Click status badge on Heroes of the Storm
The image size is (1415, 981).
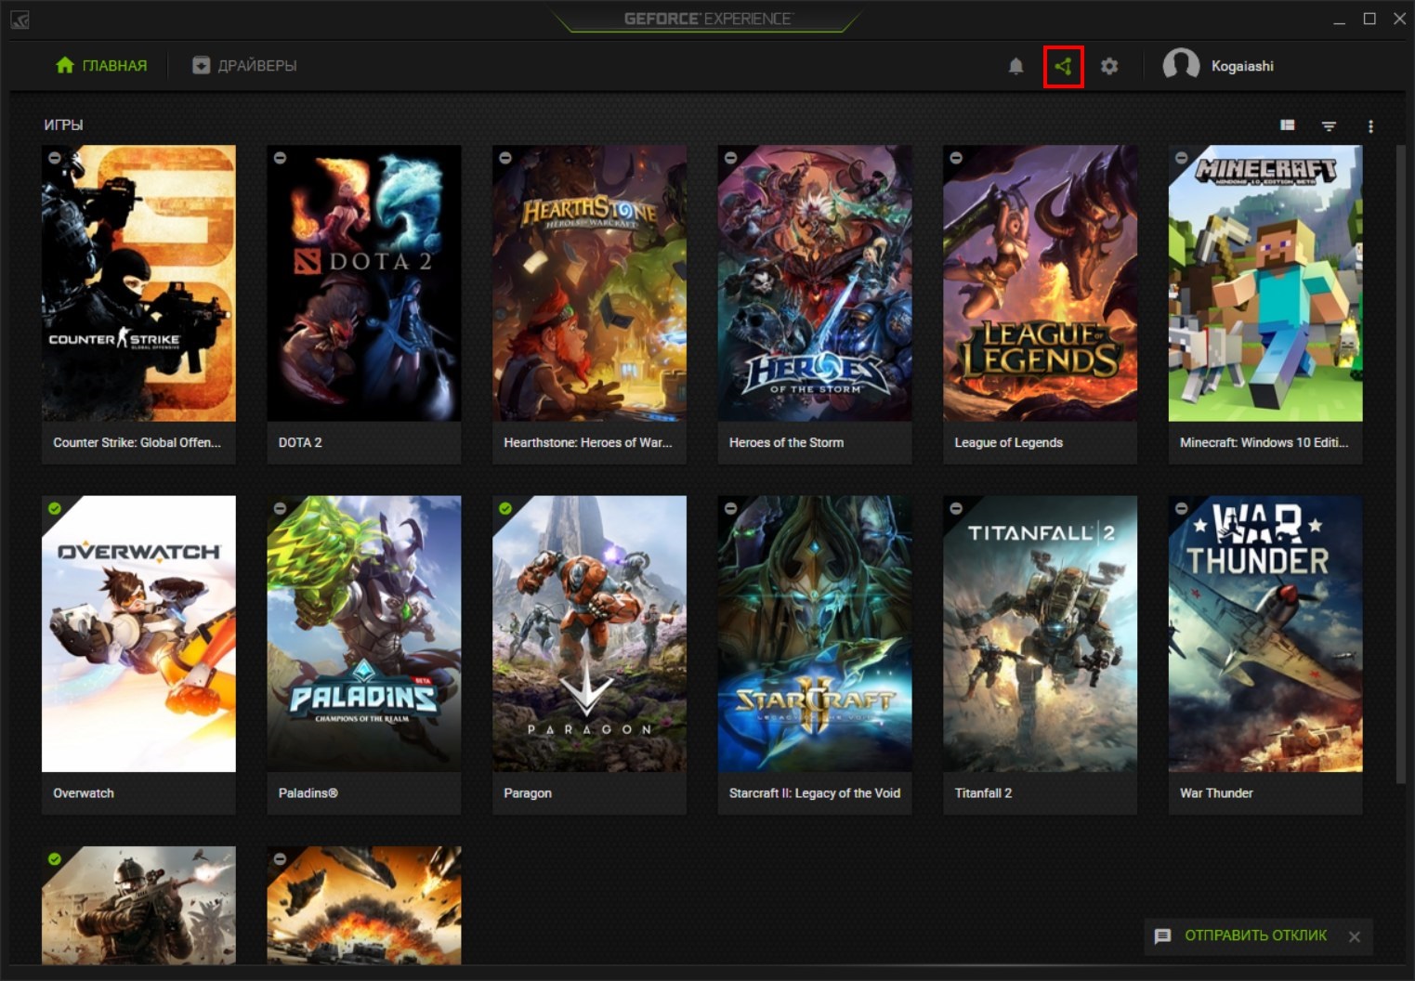point(730,158)
